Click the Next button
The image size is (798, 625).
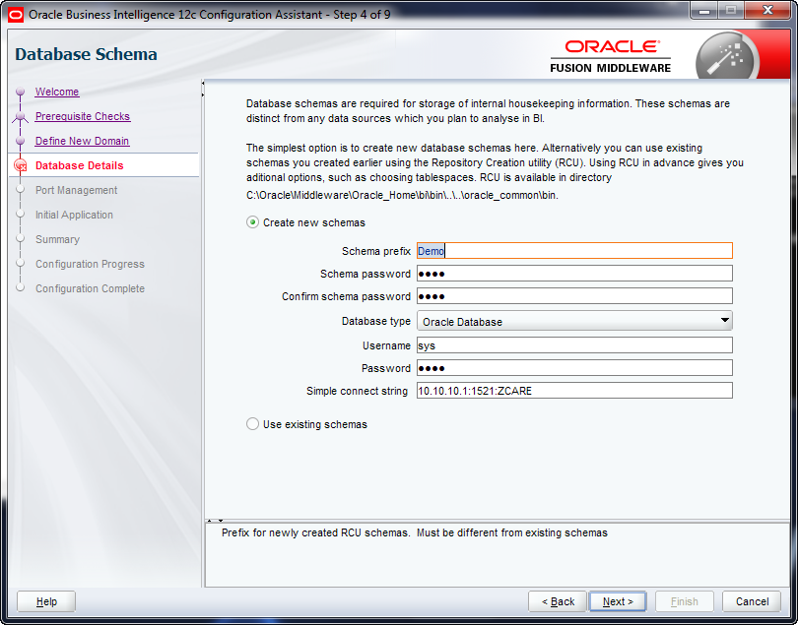click(617, 600)
